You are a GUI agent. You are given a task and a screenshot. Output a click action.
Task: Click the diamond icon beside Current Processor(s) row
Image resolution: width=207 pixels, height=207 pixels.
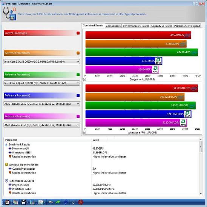click(10, 169)
